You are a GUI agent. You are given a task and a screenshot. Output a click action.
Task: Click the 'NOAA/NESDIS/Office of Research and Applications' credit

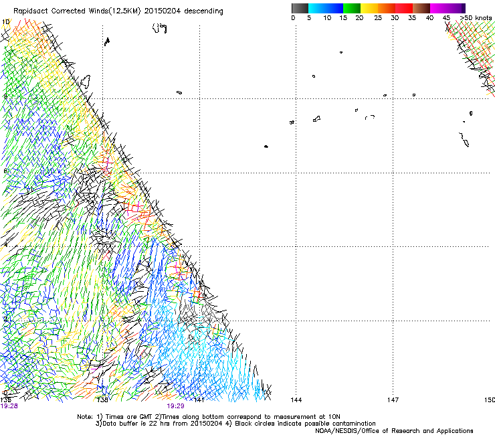[x=394, y=431]
